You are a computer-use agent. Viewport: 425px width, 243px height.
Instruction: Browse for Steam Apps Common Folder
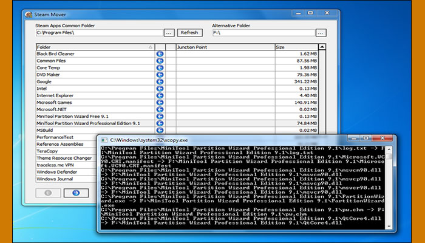[169, 33]
